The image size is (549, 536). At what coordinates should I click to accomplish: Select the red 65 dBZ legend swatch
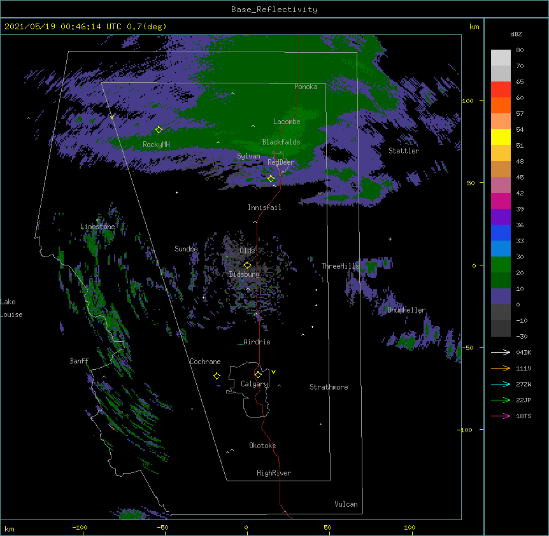501,90
